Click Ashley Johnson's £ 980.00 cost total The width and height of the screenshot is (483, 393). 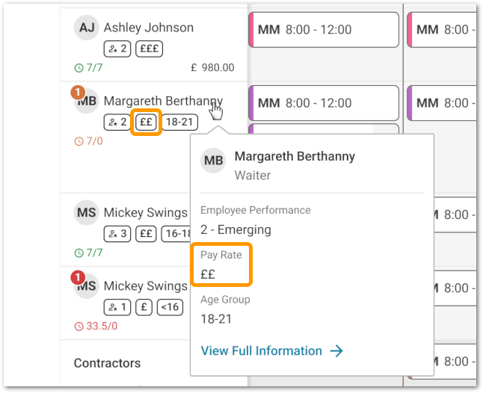click(212, 68)
